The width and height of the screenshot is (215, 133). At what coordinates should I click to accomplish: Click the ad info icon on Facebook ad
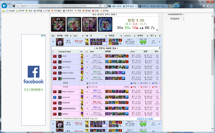[42, 35]
